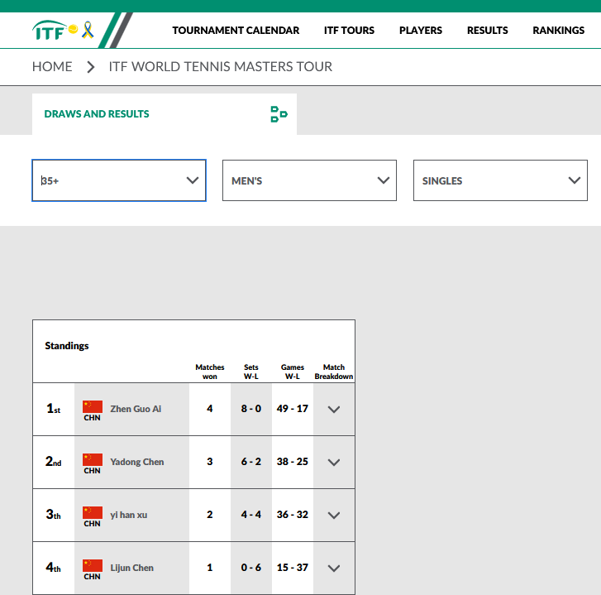The image size is (601, 595).
Task: Expand Lijun Chen's match breakdown
Action: [334, 568]
